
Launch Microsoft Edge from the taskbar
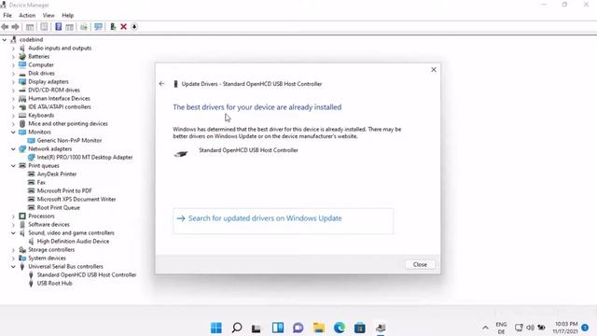[x=340, y=328]
